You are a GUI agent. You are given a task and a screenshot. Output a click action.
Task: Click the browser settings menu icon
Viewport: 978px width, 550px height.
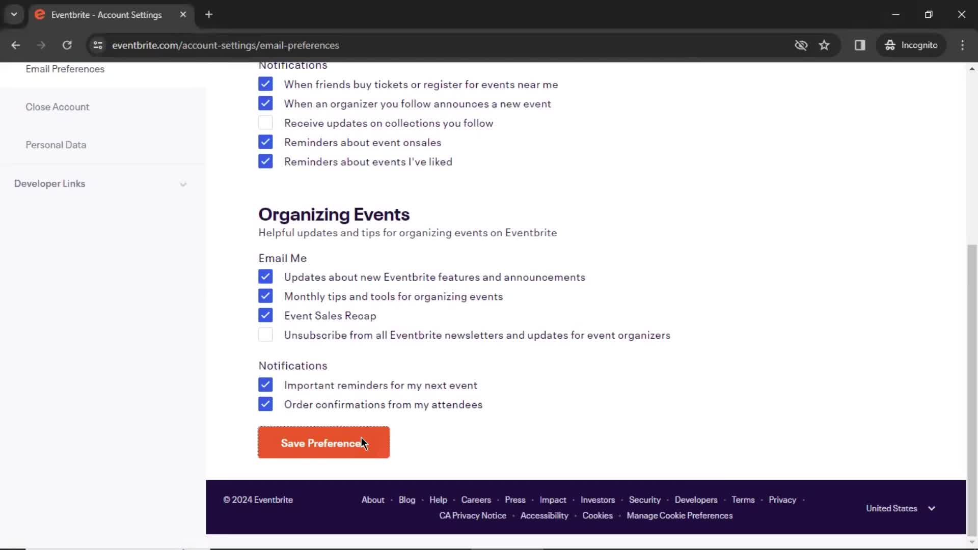[x=963, y=45]
